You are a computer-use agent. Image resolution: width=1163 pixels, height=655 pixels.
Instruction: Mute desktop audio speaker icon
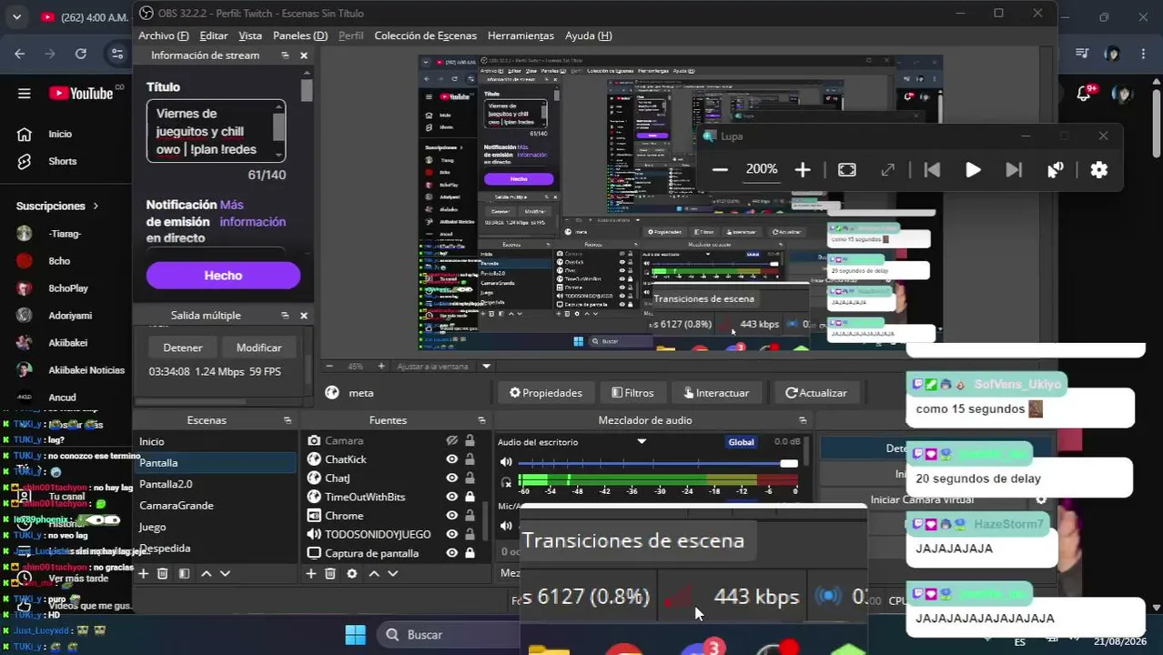(506, 462)
